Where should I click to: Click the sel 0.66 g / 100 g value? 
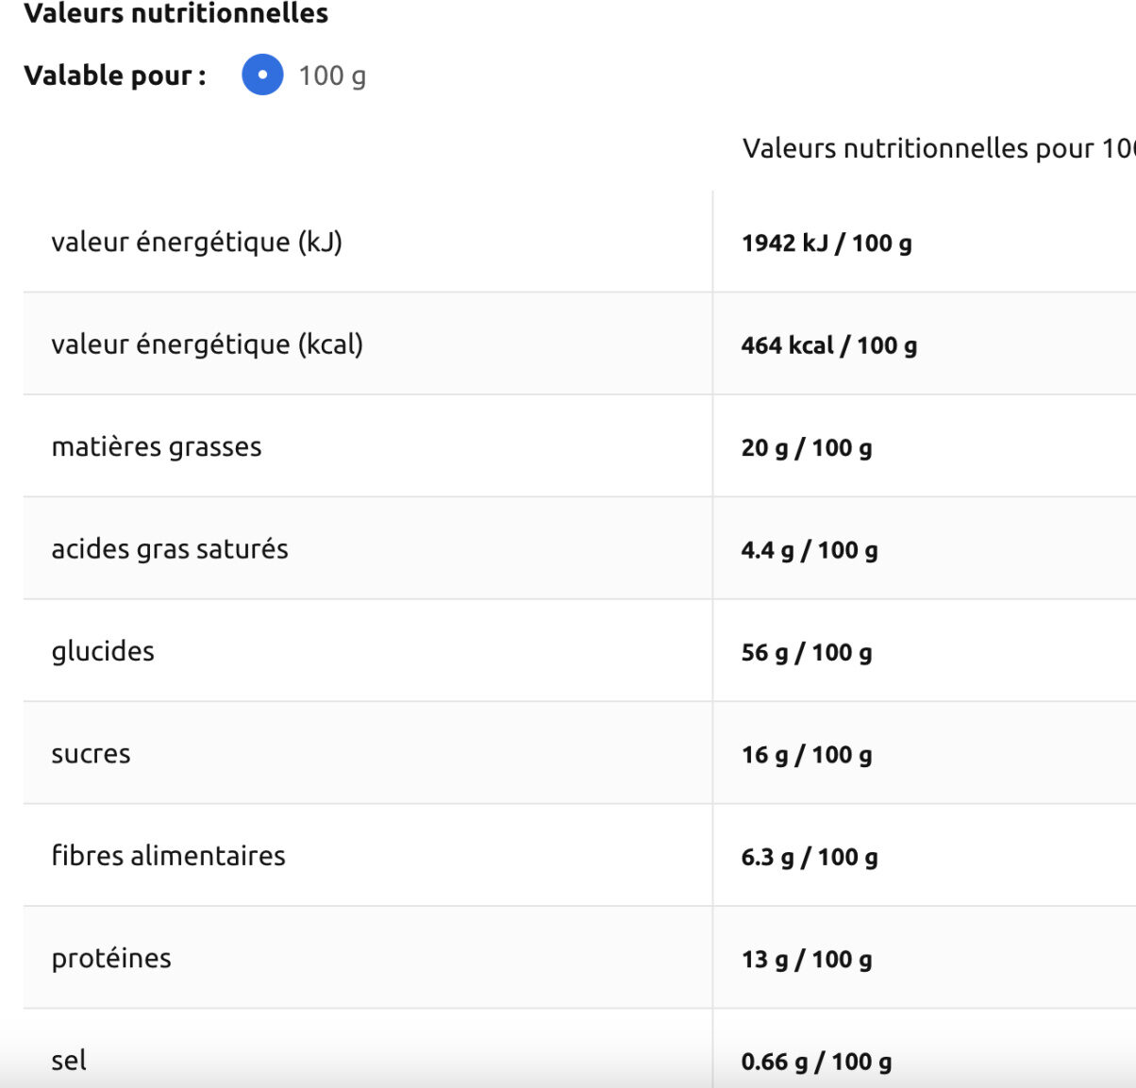[816, 1062]
